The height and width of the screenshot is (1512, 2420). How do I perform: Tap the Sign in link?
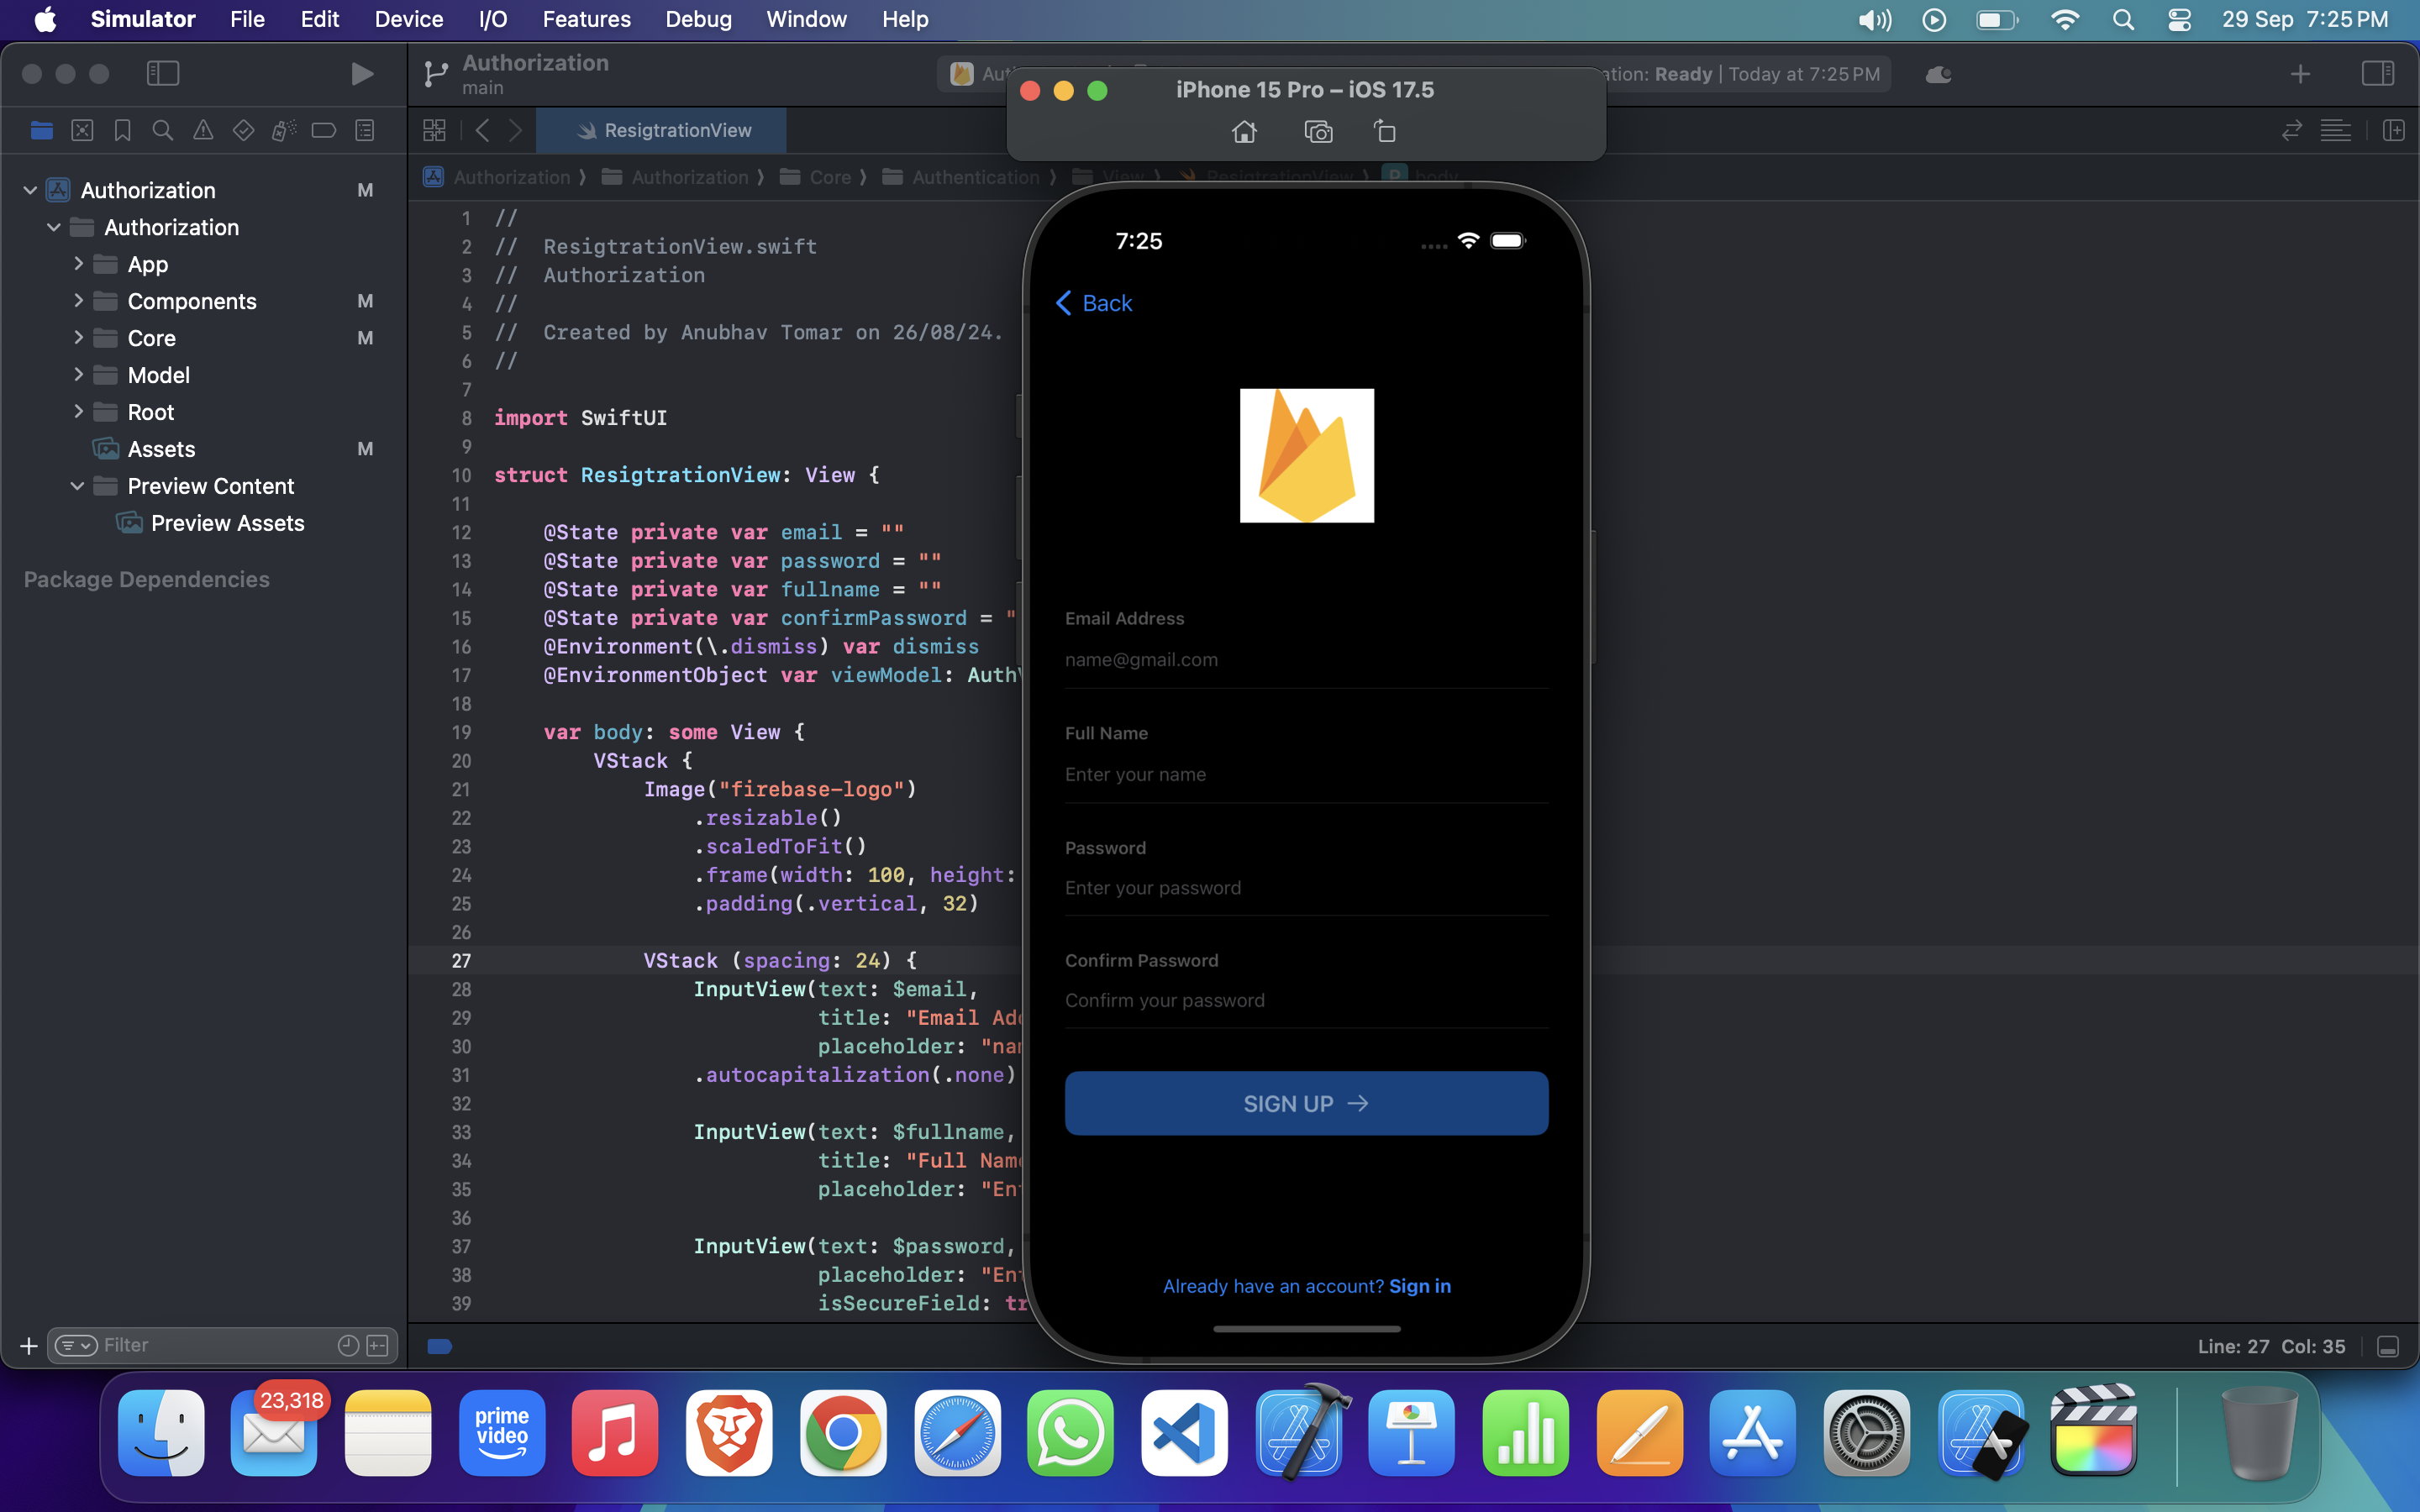[x=1419, y=1286]
